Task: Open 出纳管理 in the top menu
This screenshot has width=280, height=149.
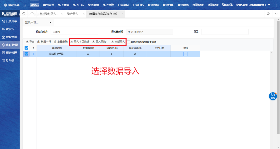Action: 48,5
